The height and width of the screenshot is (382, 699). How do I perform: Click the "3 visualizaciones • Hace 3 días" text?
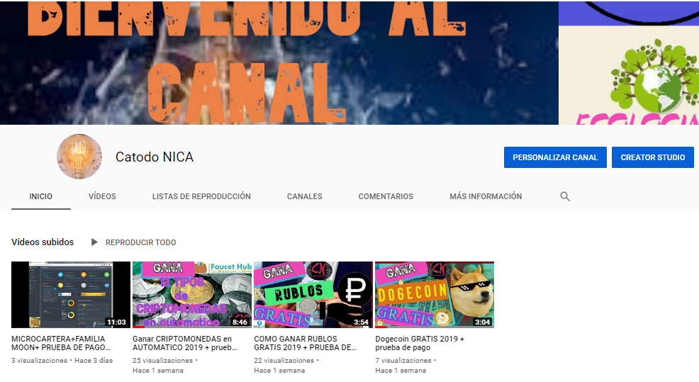(62, 360)
